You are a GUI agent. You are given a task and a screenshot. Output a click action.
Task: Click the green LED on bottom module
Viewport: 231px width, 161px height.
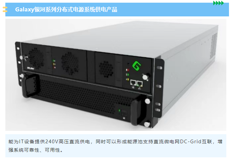pos(119,110)
